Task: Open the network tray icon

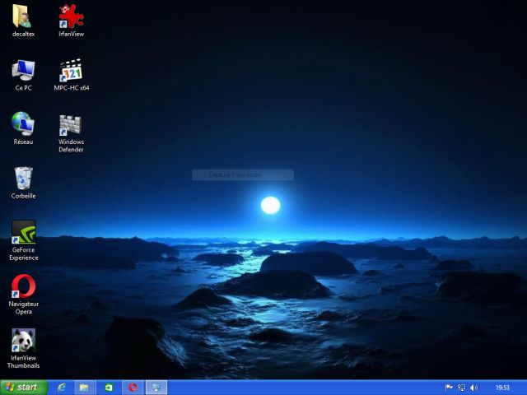Action: [x=461, y=388]
